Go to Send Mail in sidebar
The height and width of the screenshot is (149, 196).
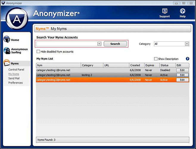click(14, 78)
